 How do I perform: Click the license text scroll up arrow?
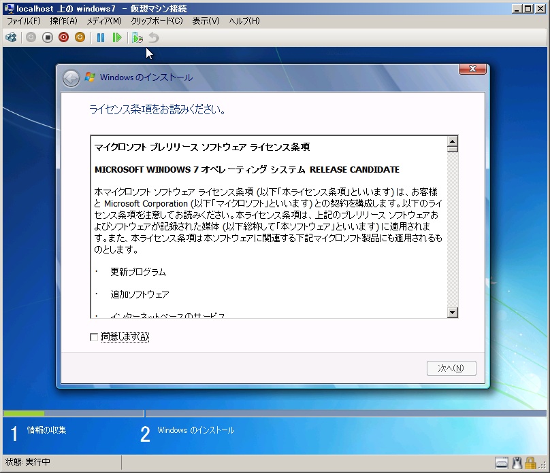click(x=453, y=141)
